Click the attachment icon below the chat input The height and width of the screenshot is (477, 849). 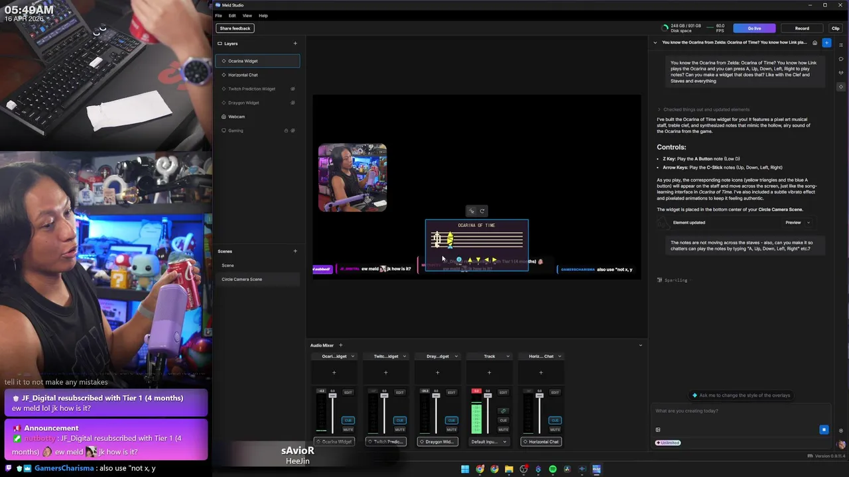[658, 429]
